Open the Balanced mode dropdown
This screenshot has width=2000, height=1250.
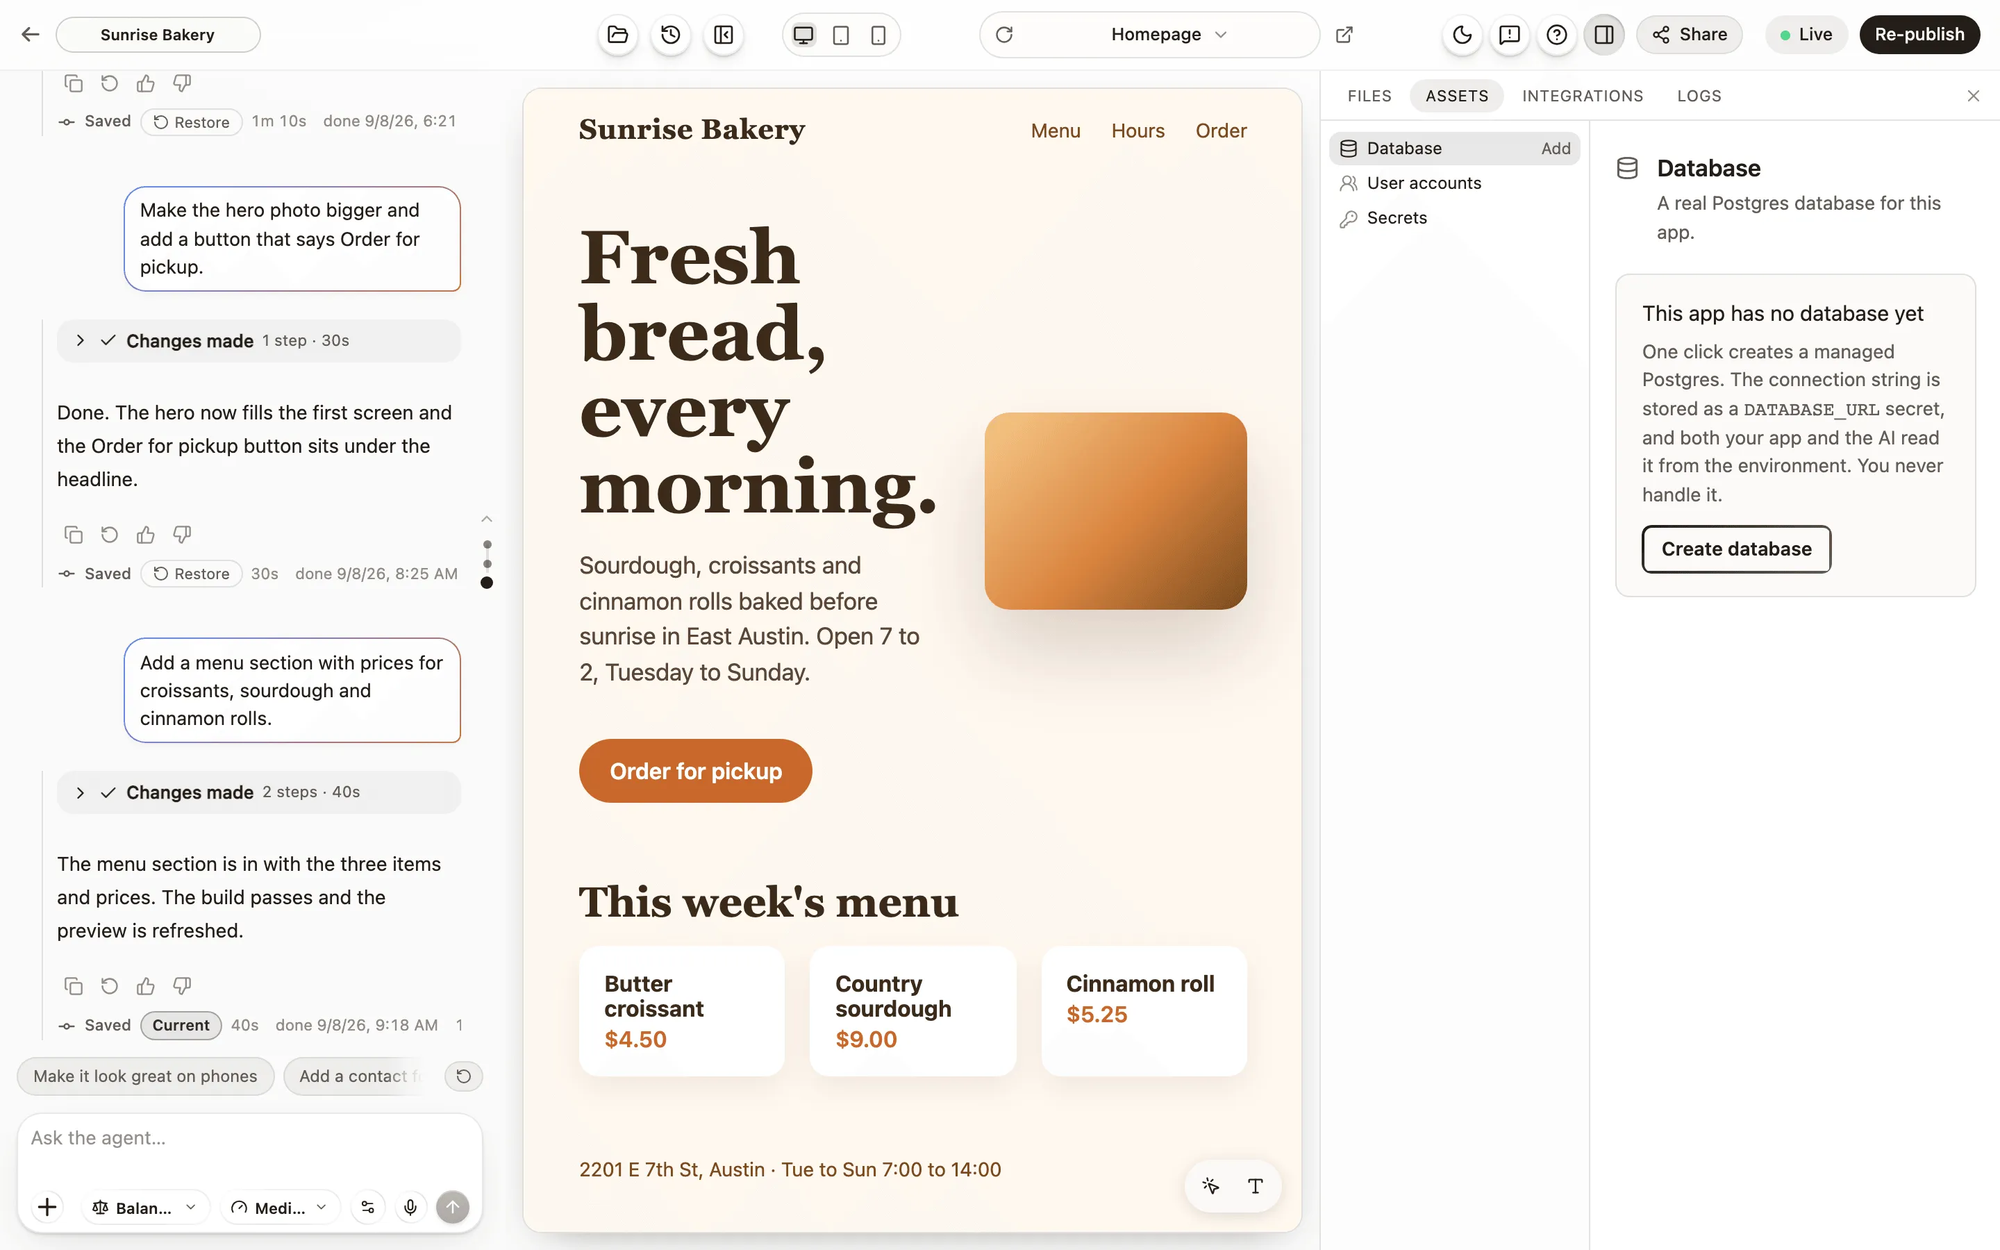[145, 1208]
